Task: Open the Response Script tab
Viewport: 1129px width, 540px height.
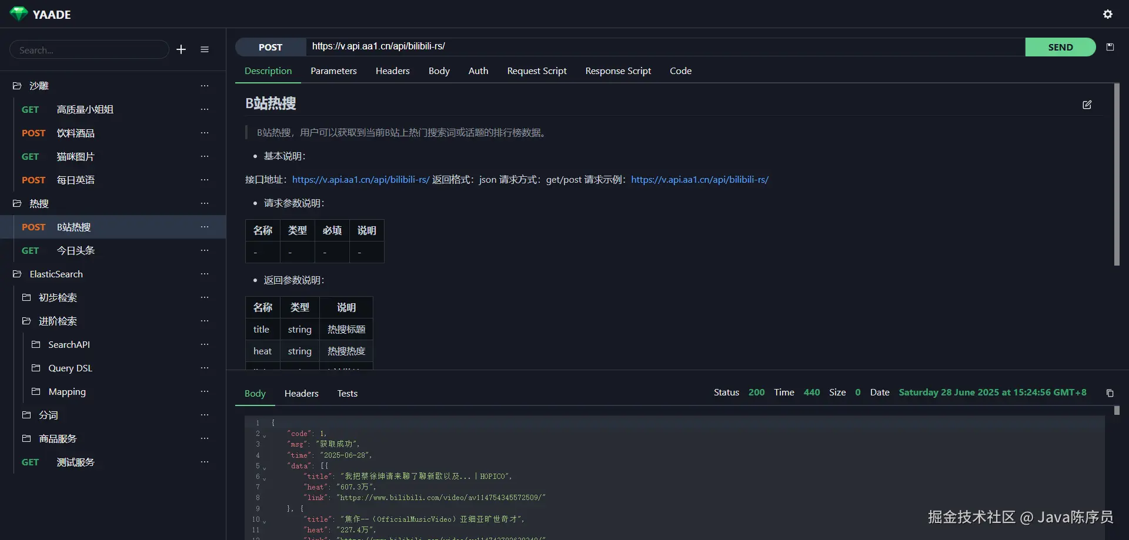Action: 618,71
